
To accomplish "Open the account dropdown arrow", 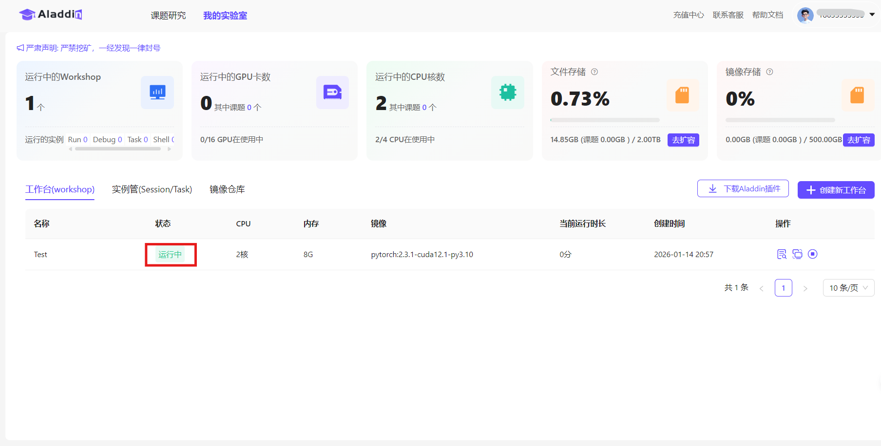I will (872, 15).
